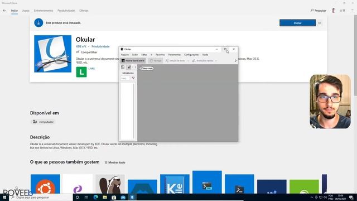
Task: Open the purple swirl app tile
Action: 78,184
